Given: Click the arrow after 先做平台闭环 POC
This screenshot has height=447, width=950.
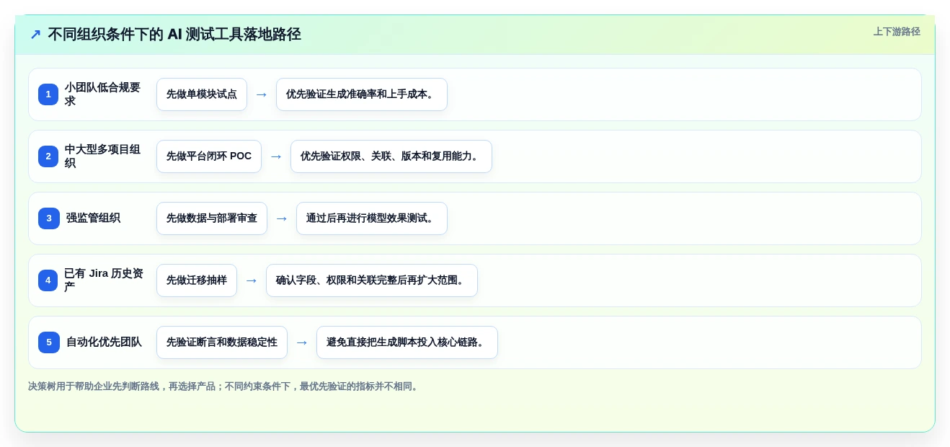Looking at the screenshot, I should tap(276, 156).
